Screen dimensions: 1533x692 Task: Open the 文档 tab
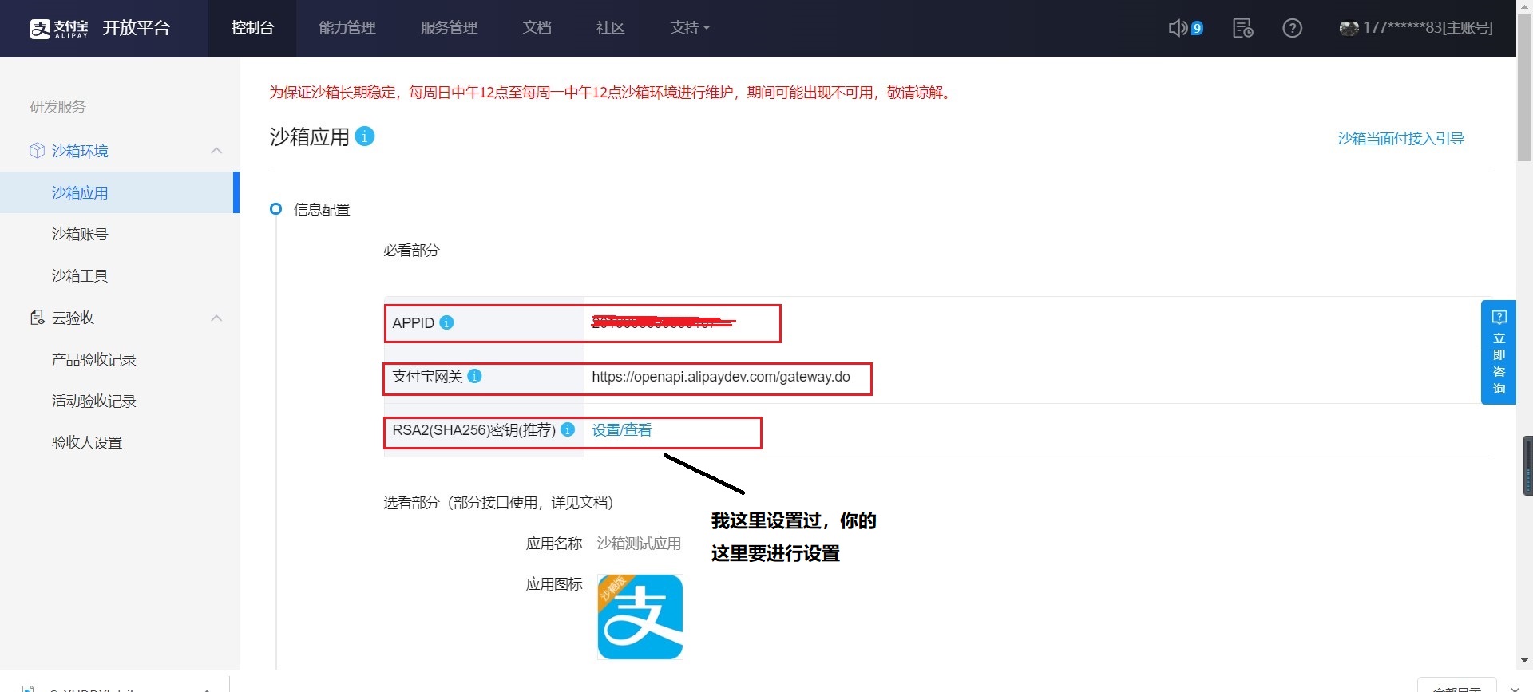click(537, 28)
